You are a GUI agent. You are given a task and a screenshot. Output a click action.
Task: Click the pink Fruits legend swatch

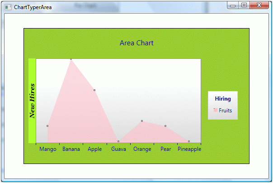(x=215, y=110)
